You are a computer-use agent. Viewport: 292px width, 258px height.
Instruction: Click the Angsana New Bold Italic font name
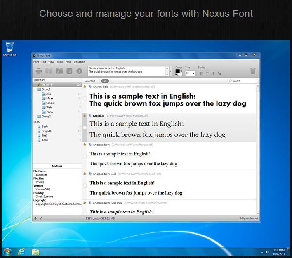(x=108, y=203)
